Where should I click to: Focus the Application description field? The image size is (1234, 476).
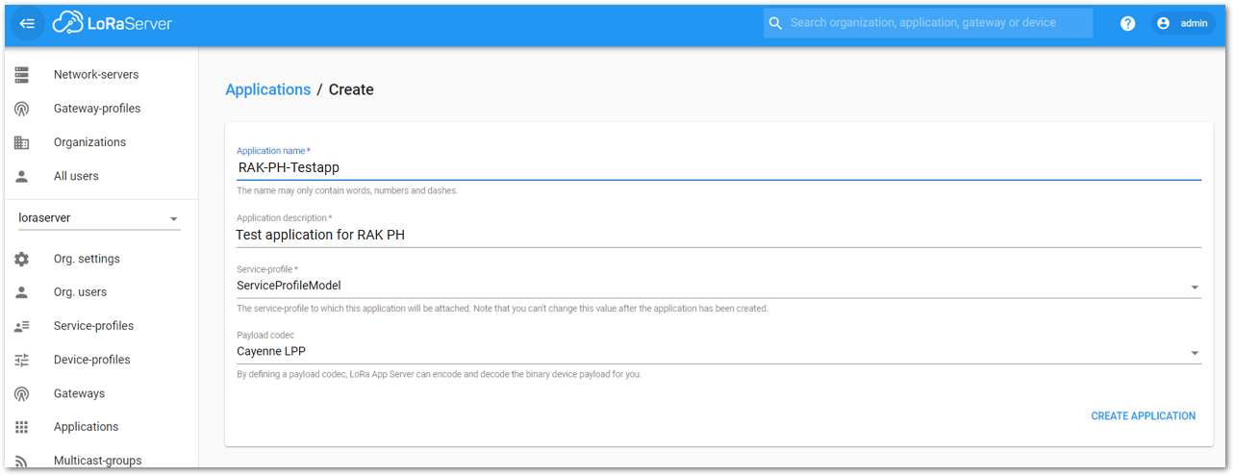[x=718, y=235]
